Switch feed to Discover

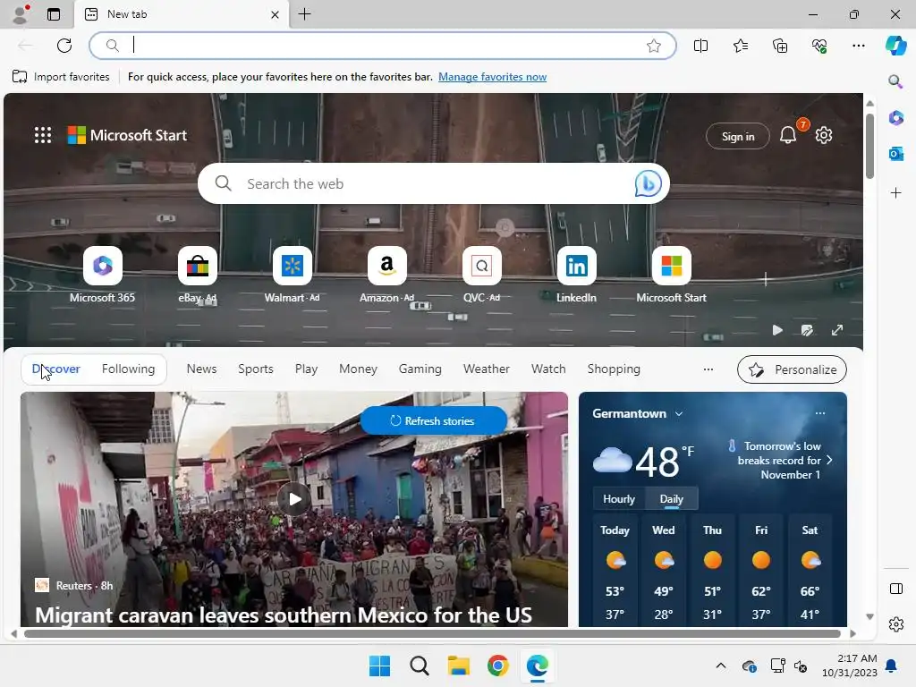coord(56,369)
